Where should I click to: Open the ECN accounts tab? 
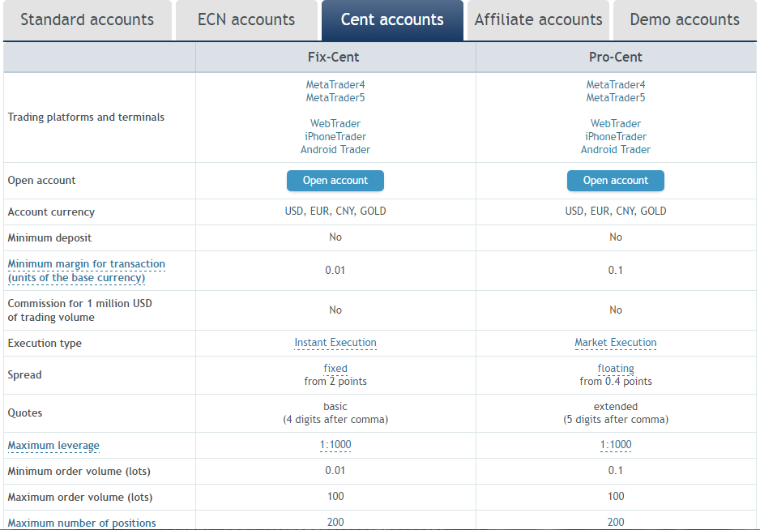pyautogui.click(x=246, y=20)
